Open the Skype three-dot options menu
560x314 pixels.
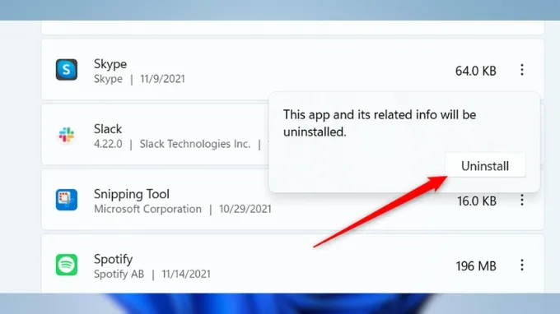tap(522, 70)
